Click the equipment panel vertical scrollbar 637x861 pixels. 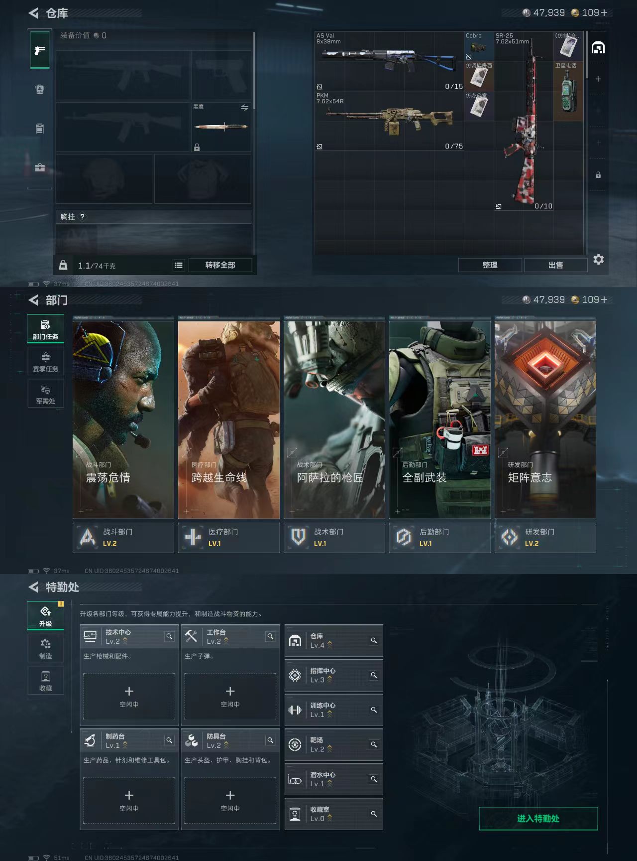[x=254, y=71]
